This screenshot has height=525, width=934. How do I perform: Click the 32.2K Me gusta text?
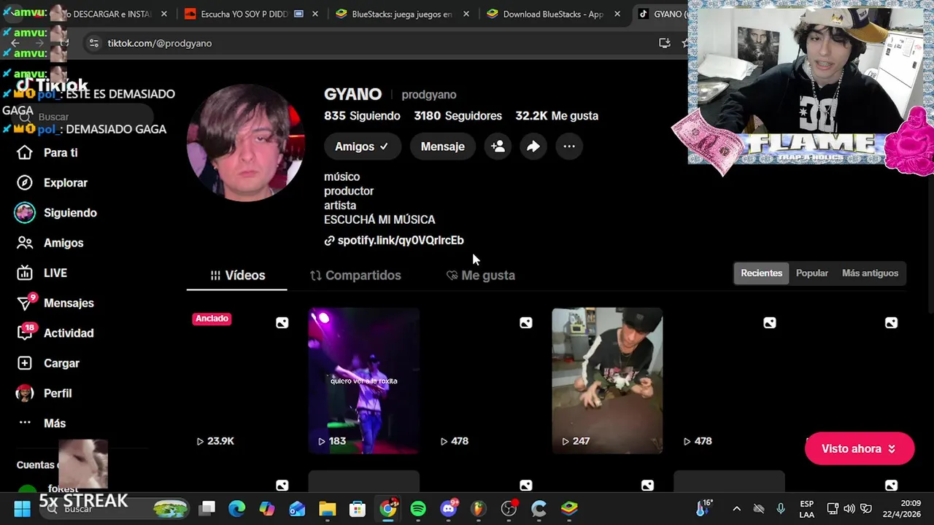coord(557,116)
